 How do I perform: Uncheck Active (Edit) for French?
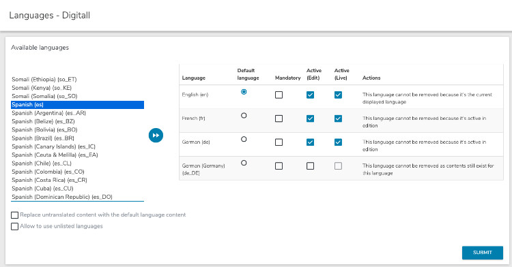click(310, 119)
